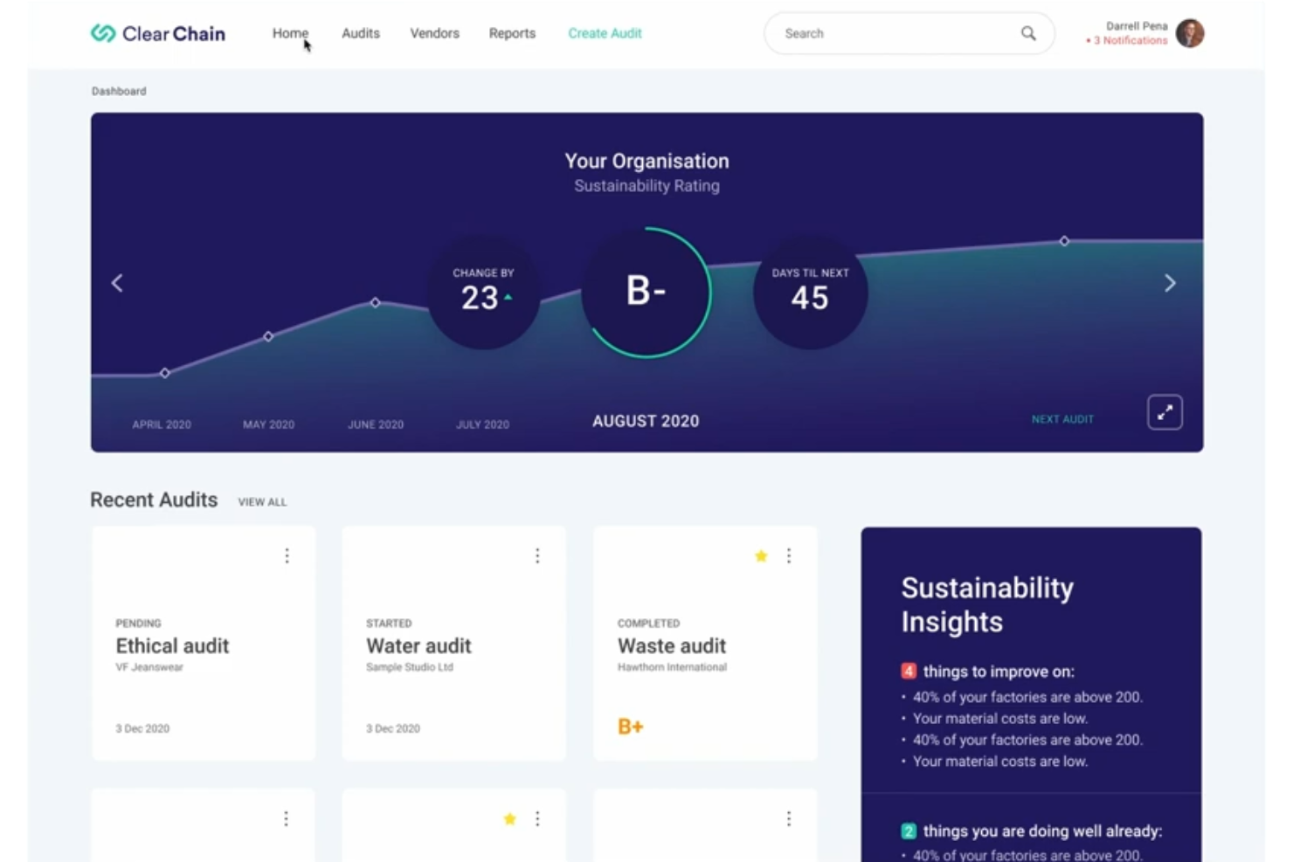Open the Vendors nav menu item
1293x862 pixels.
pyautogui.click(x=434, y=33)
